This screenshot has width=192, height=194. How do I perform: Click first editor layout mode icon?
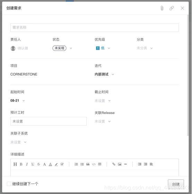[x=140, y=164]
